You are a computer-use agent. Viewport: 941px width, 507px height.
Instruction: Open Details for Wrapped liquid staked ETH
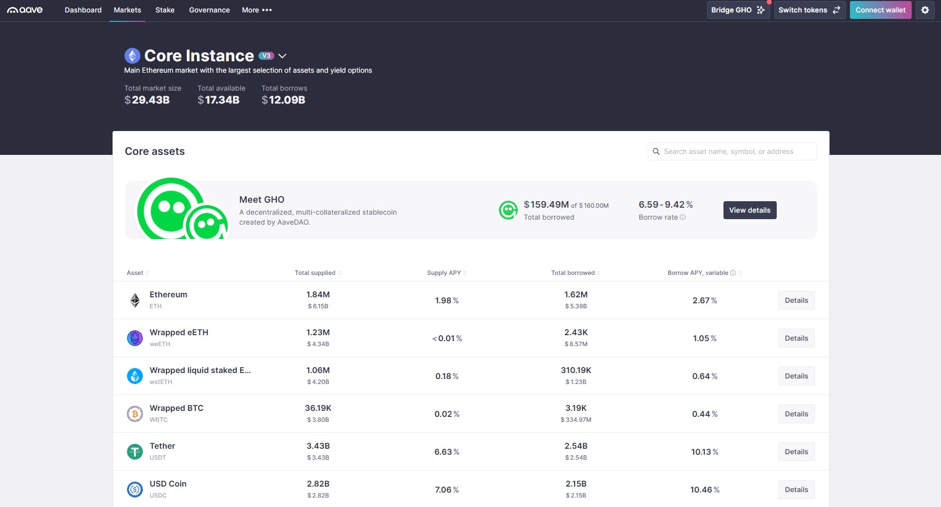click(x=796, y=376)
